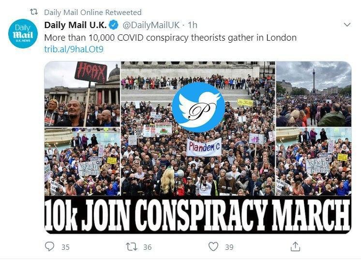Click the small retweeted arrows icon at top
This screenshot has height=260, width=361.
click(x=34, y=12)
